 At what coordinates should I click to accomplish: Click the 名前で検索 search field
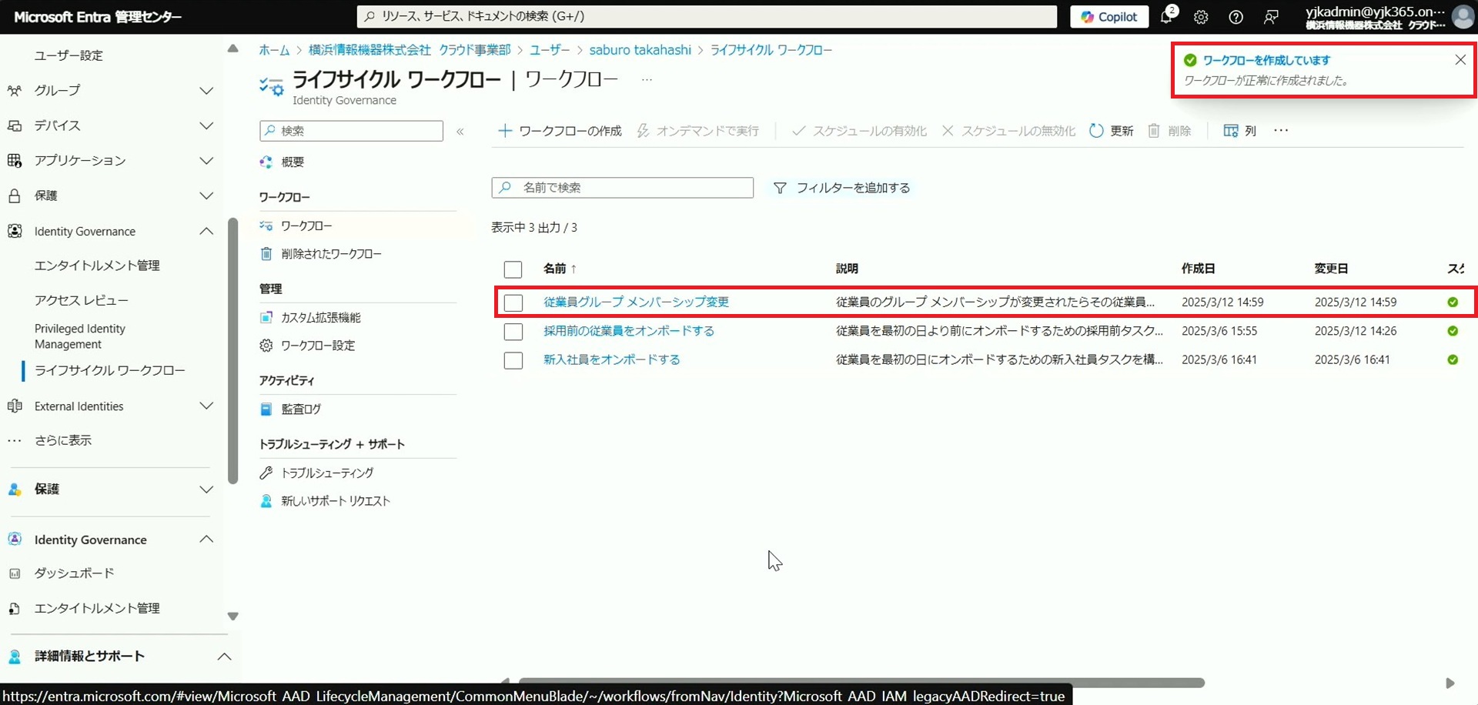pos(623,188)
